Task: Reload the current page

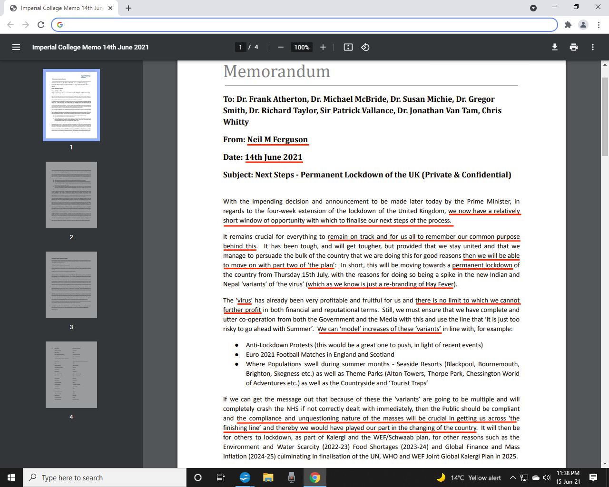Action: point(41,25)
